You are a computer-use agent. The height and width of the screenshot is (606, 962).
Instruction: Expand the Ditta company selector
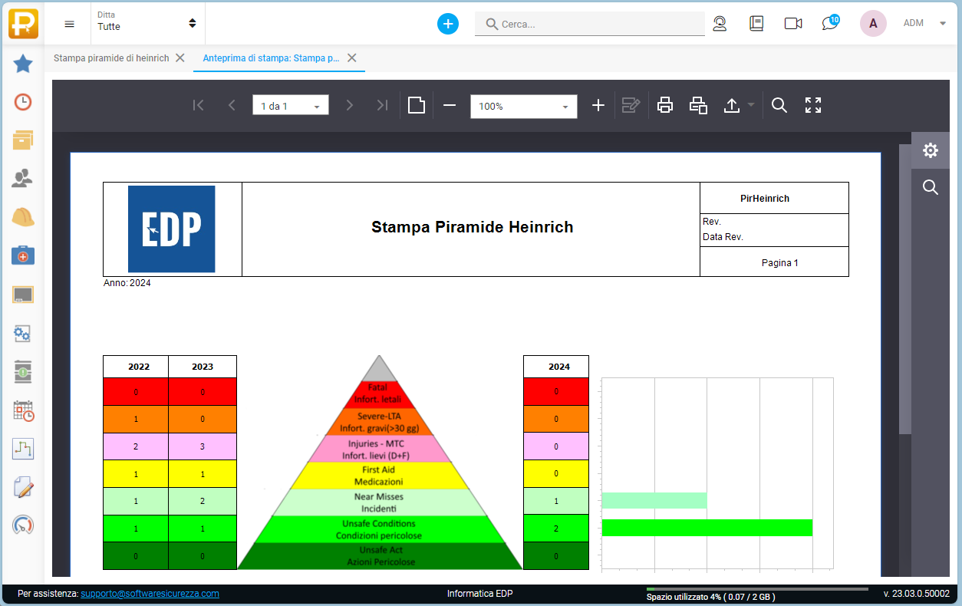coord(147,24)
